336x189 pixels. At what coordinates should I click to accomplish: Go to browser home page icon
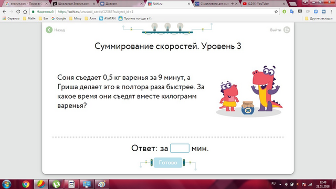coord(25,12)
